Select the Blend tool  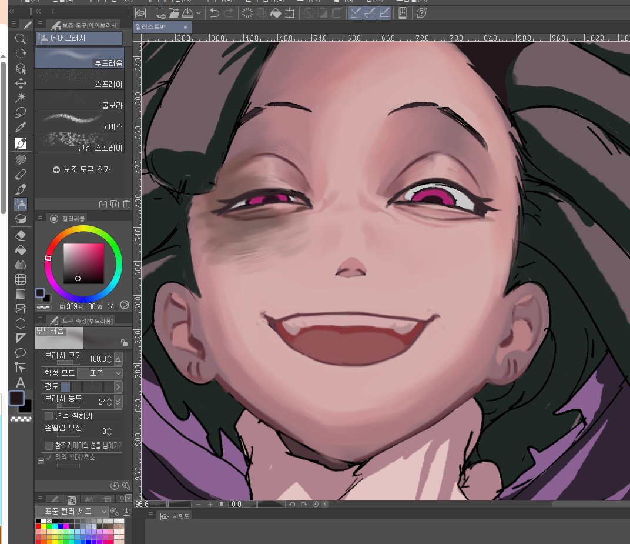(x=21, y=265)
